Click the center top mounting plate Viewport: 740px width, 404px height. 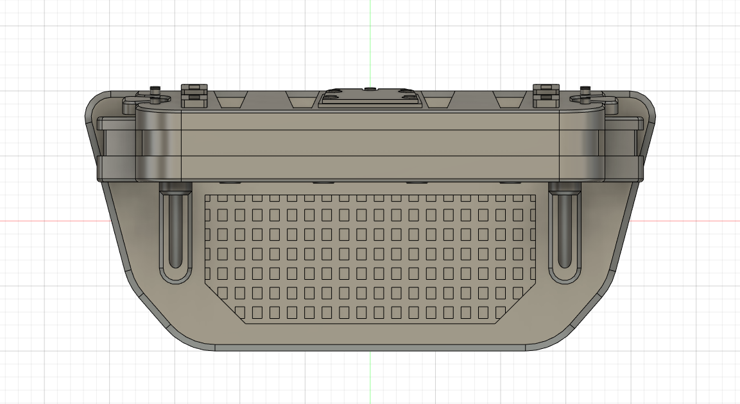coord(370,95)
